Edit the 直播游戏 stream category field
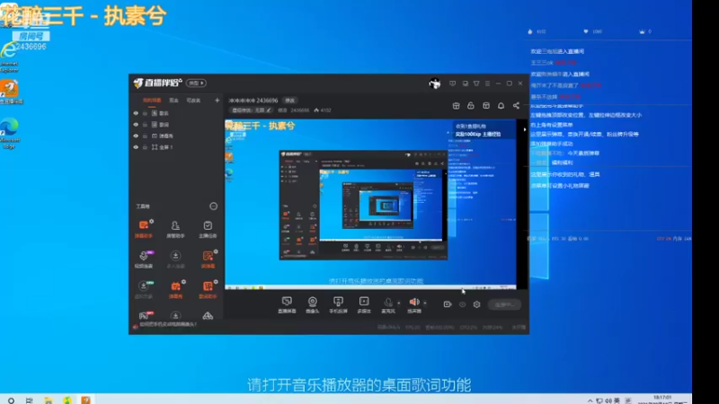The image size is (719, 404). [252, 110]
